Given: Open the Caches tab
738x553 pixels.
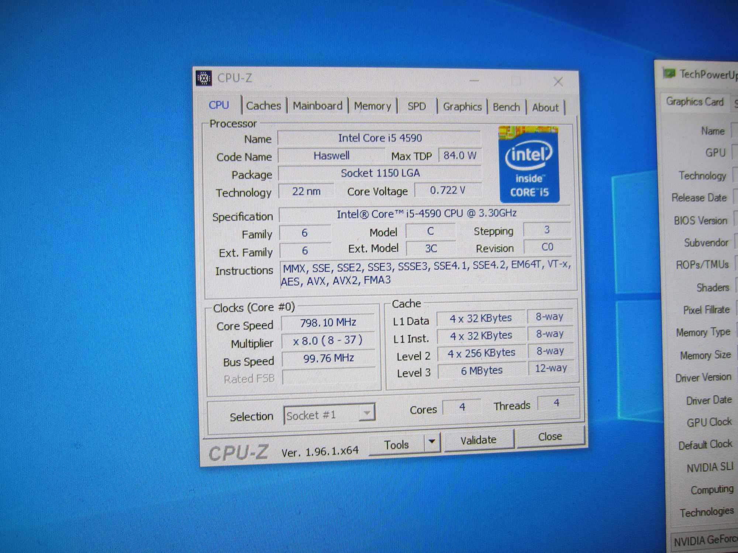Looking at the screenshot, I should tap(263, 106).
